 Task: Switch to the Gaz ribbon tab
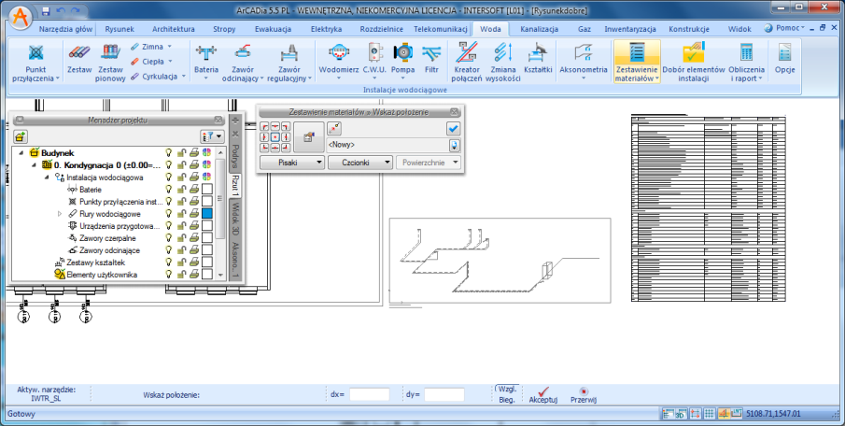pyautogui.click(x=584, y=29)
